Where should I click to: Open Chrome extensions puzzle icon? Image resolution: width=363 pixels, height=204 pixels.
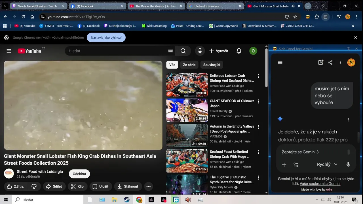tap(317, 17)
